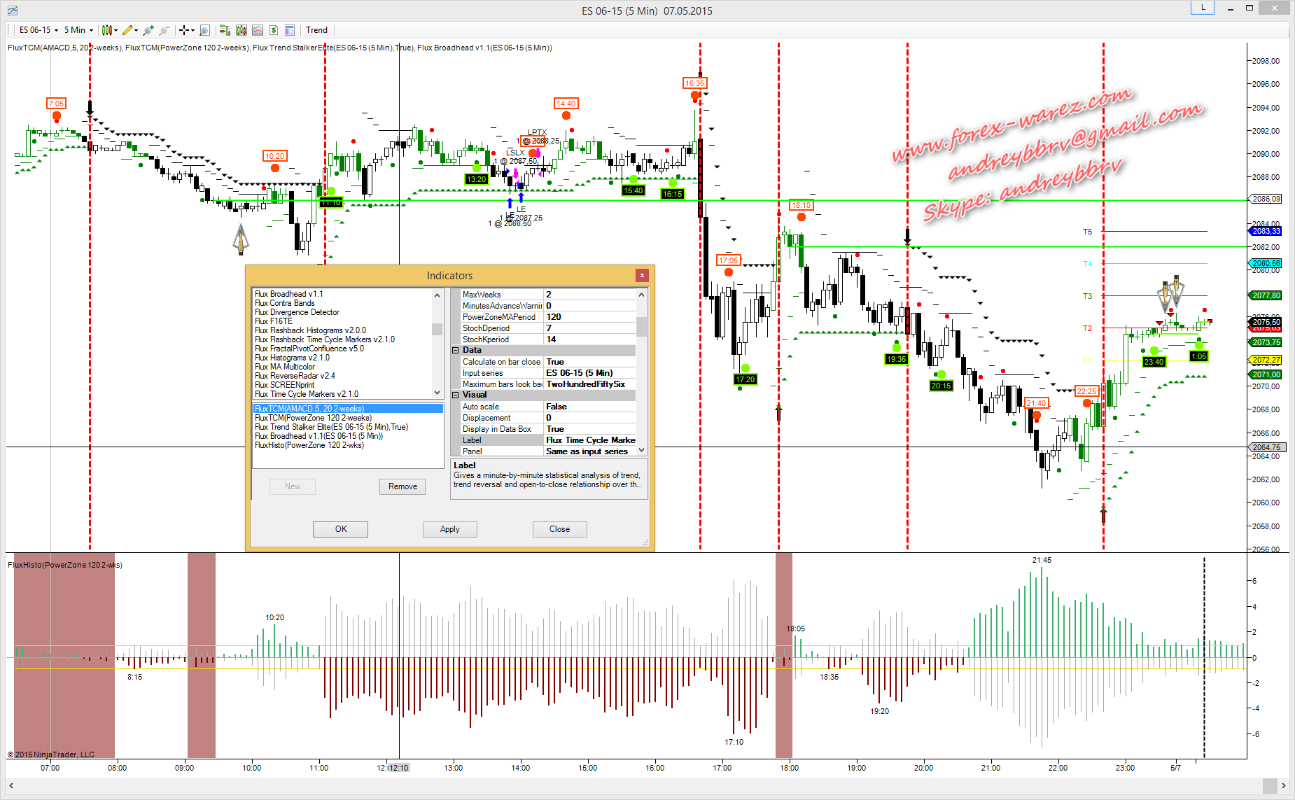The image size is (1295, 800).
Task: Open the 5 Min interval dropdown
Action: coord(78,30)
